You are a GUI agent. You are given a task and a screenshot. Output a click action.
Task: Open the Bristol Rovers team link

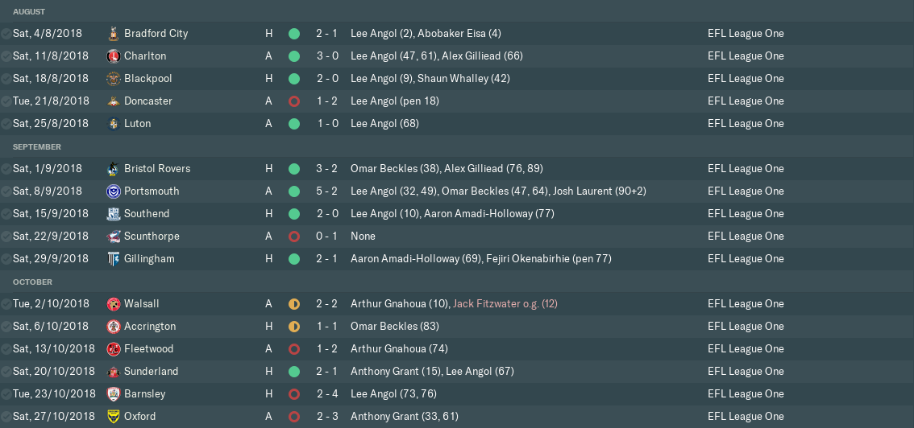pyautogui.click(x=157, y=169)
